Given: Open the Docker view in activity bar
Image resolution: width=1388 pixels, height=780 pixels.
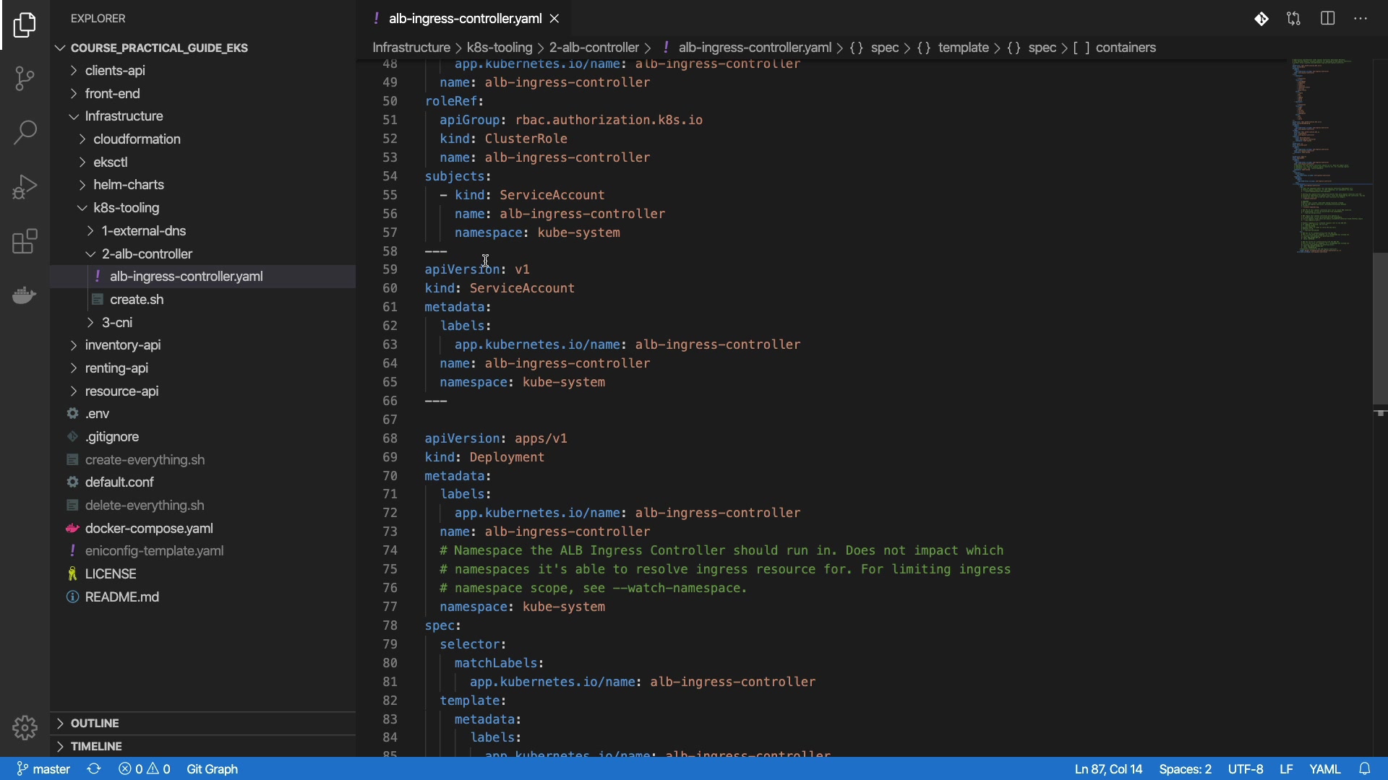Looking at the screenshot, I should (x=25, y=295).
